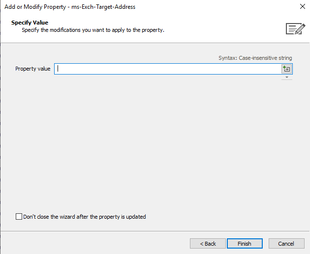Click the "Specify Value" page heading
310x254 pixels.
30,23
